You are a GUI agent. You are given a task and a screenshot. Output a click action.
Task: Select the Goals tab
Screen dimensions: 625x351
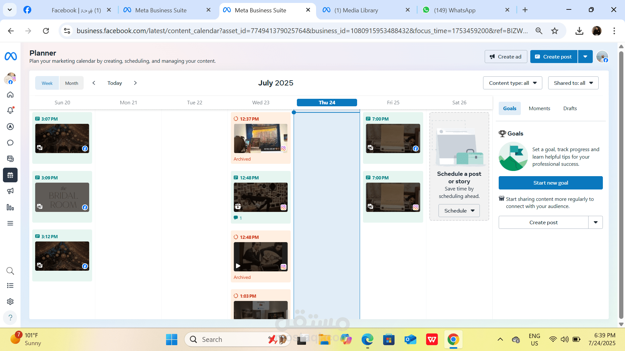(510, 109)
